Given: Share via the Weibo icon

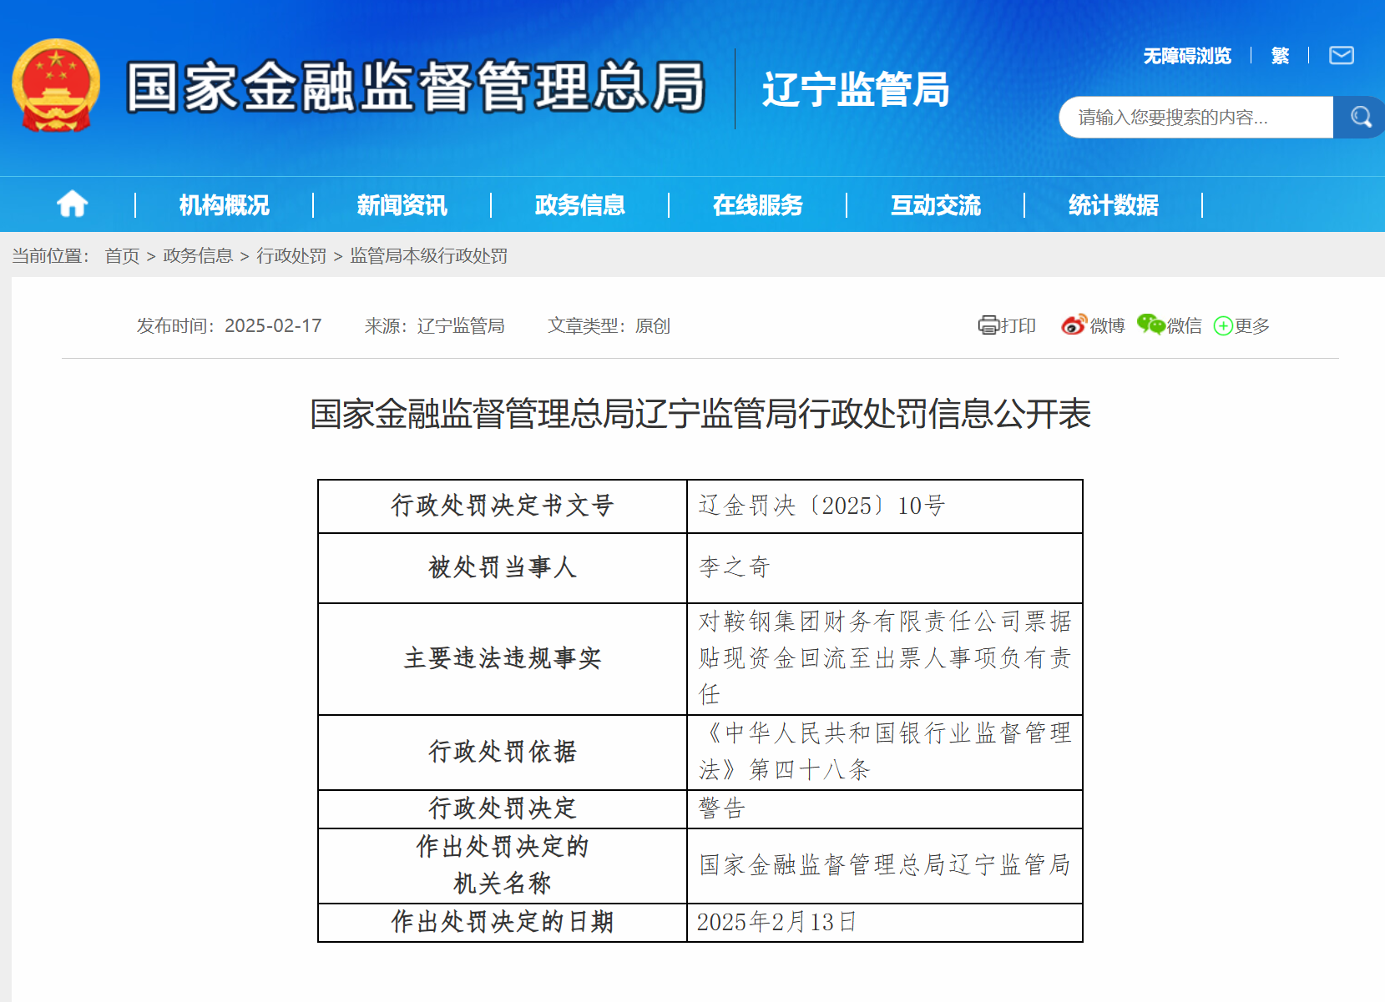Looking at the screenshot, I should click(1074, 325).
